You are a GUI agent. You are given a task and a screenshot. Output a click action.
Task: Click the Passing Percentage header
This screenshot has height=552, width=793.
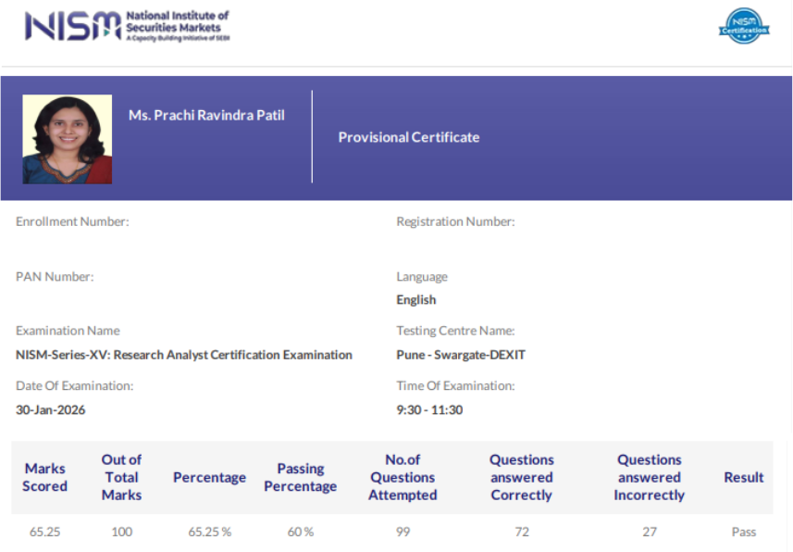click(x=300, y=477)
